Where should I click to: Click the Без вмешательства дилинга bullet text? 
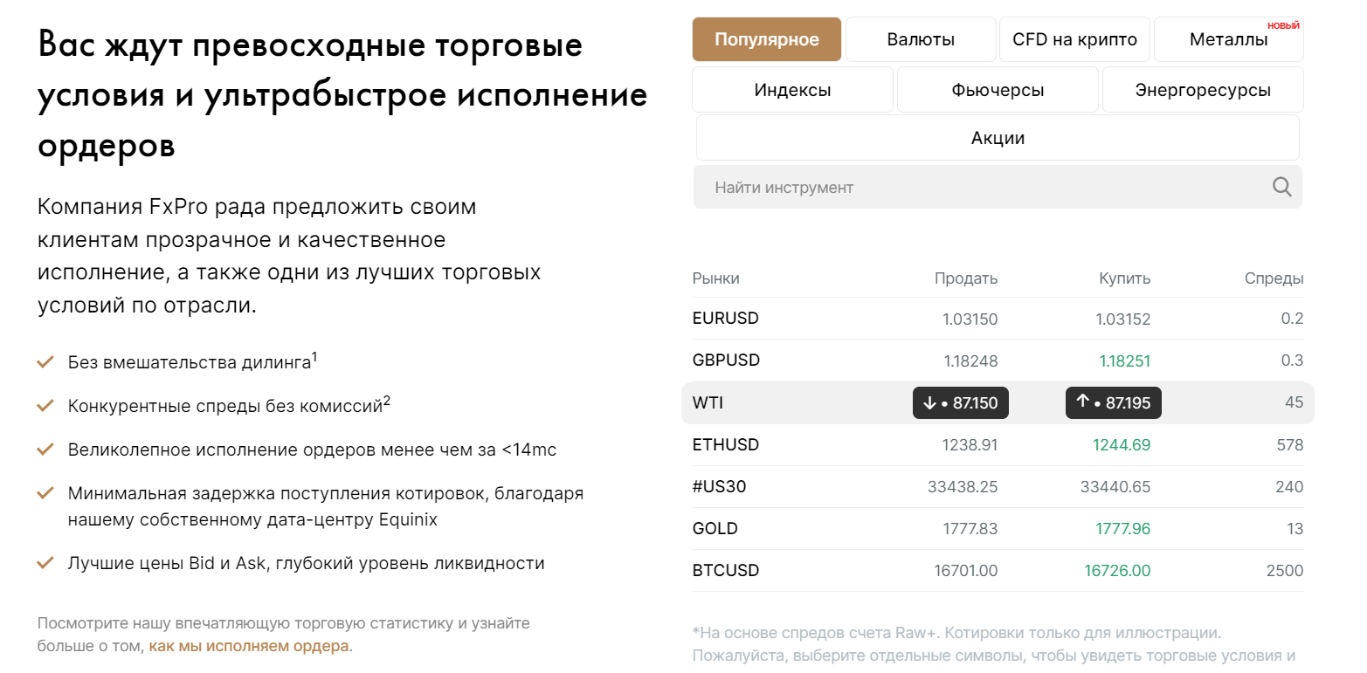click(x=192, y=361)
